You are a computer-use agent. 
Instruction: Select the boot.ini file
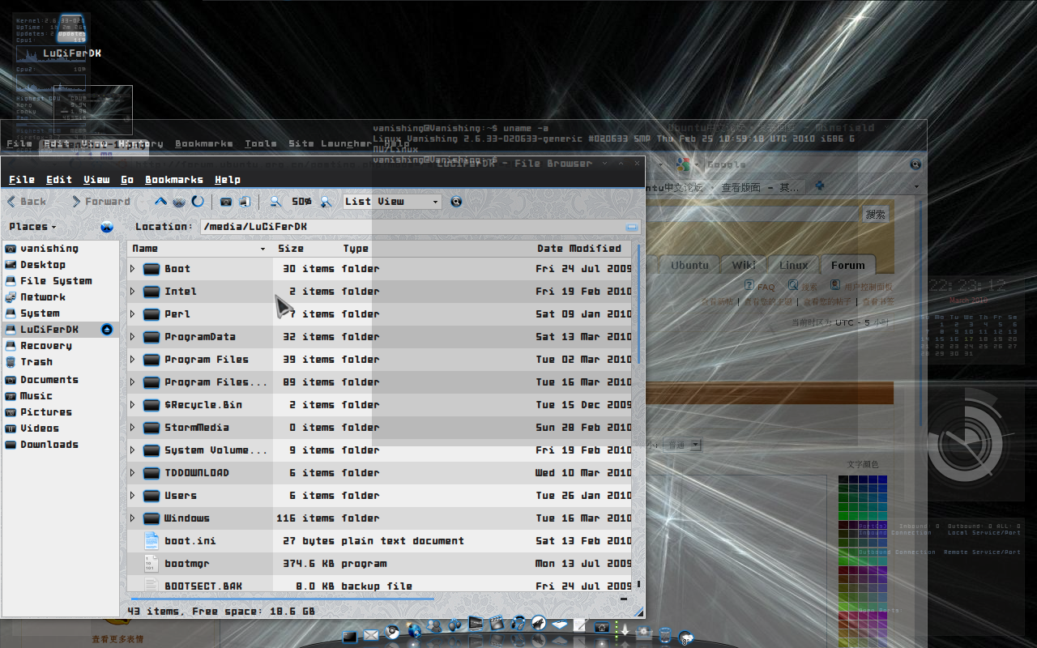(x=379, y=540)
